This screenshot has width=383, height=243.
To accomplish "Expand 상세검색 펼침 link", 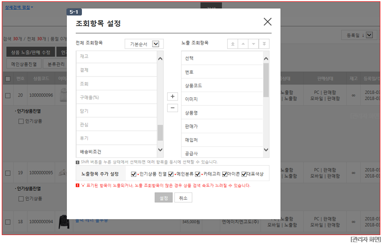I will point(19,8).
